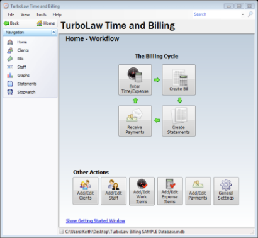Open Add/Edit Staff action
Image resolution: width=258 pixels, height=238 pixels.
click(x=113, y=191)
